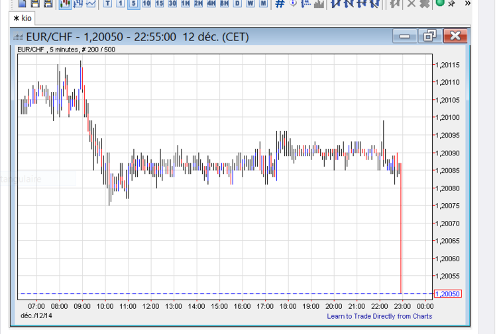Click the 1,20050 current price label
This screenshot has height=334, width=497.
point(447,294)
